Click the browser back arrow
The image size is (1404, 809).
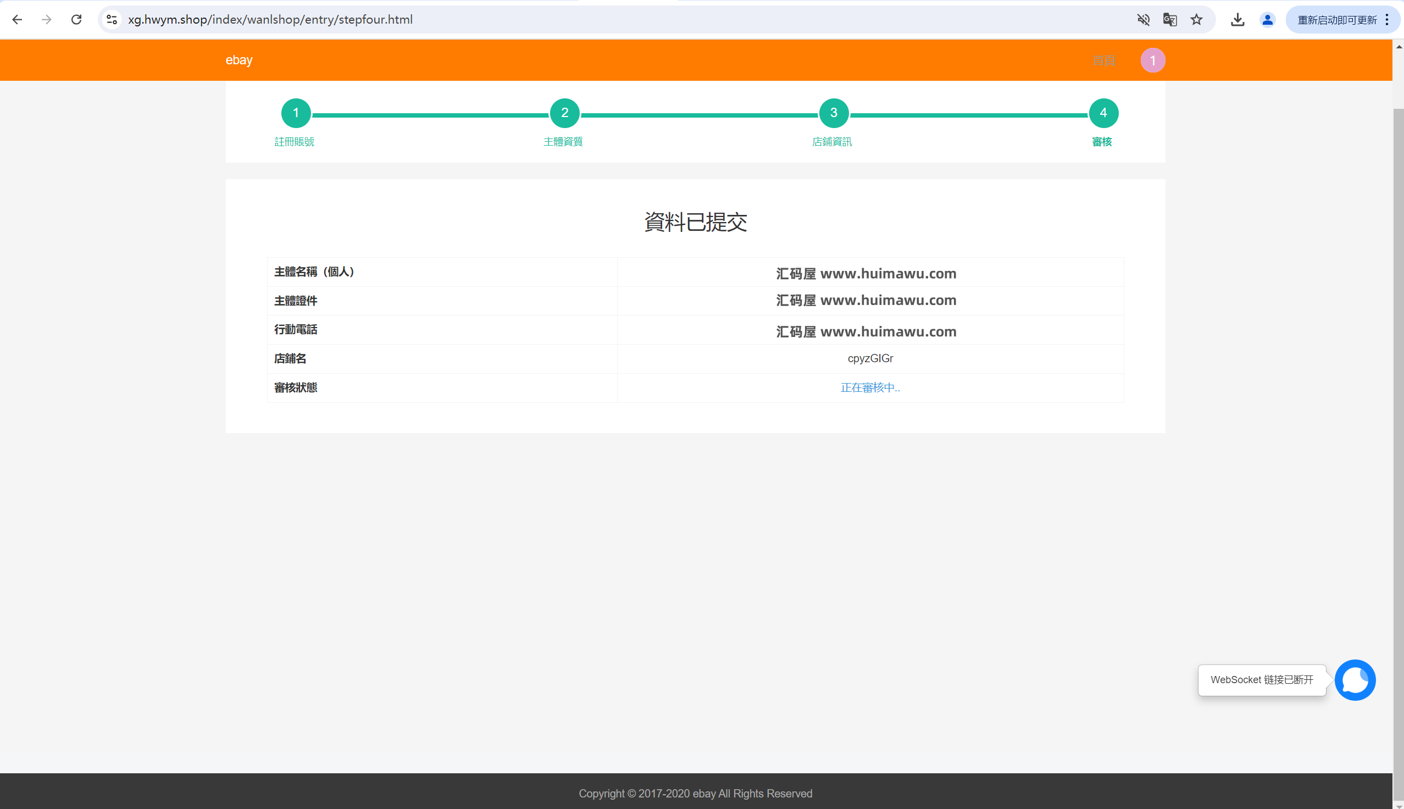tap(17, 20)
